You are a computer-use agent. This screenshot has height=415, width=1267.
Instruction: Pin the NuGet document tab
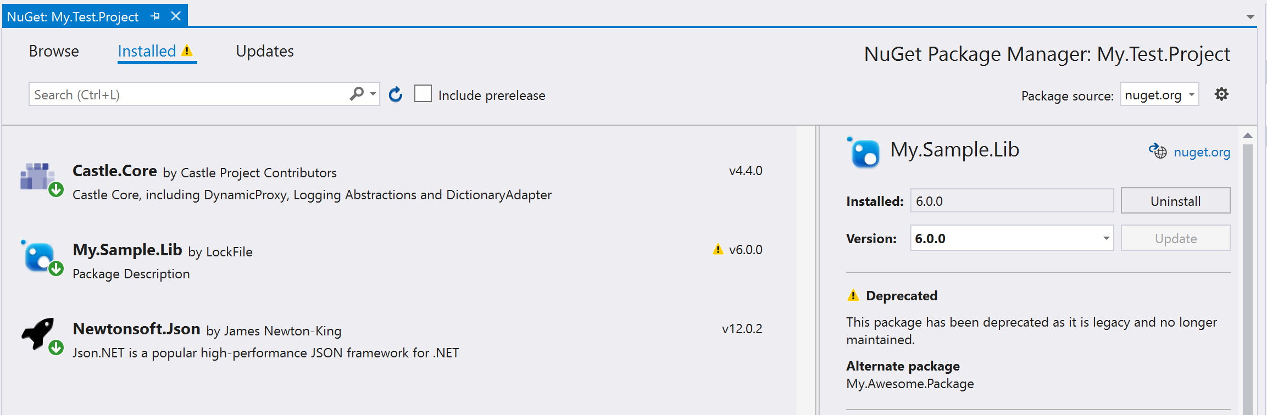click(x=155, y=16)
